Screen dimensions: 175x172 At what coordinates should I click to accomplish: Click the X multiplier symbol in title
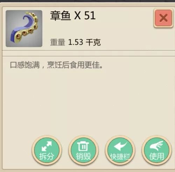(x=77, y=15)
